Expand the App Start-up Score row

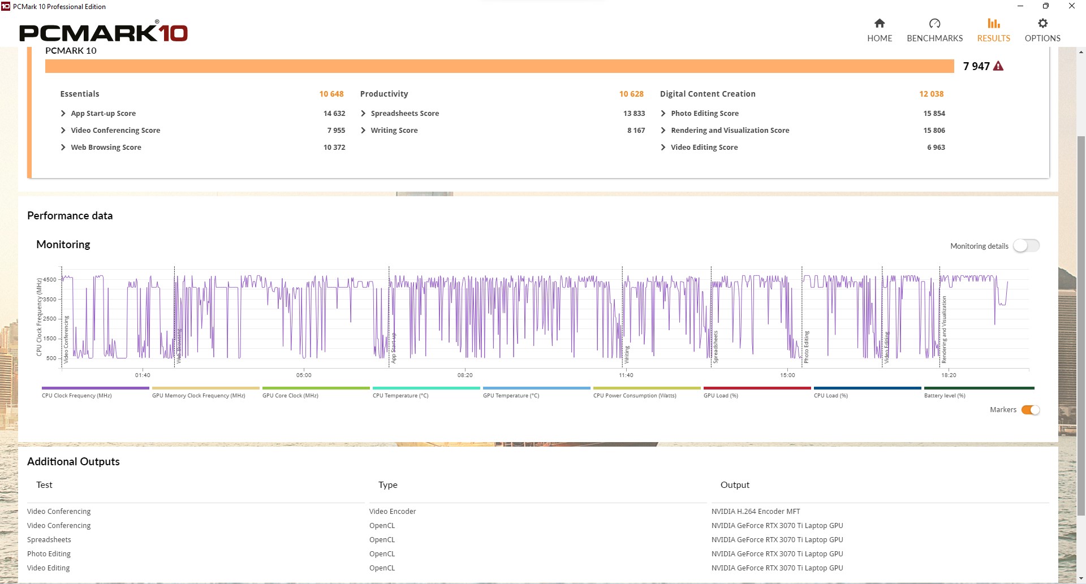point(63,114)
